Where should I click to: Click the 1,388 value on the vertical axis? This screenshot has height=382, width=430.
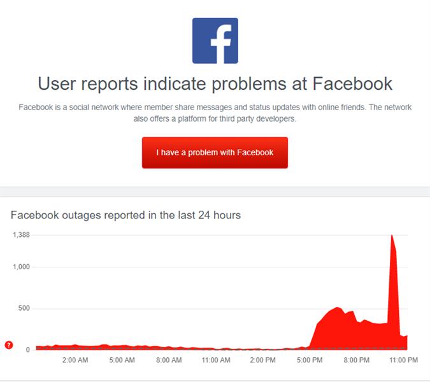22,235
